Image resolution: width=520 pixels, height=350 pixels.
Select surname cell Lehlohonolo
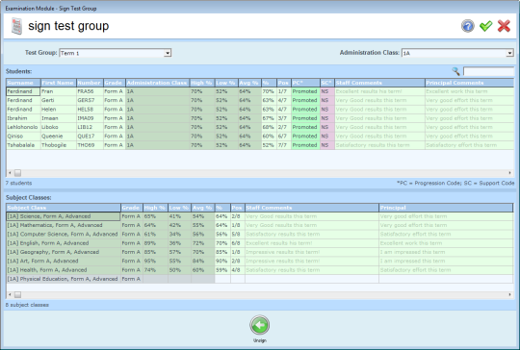pyautogui.click(x=23, y=127)
